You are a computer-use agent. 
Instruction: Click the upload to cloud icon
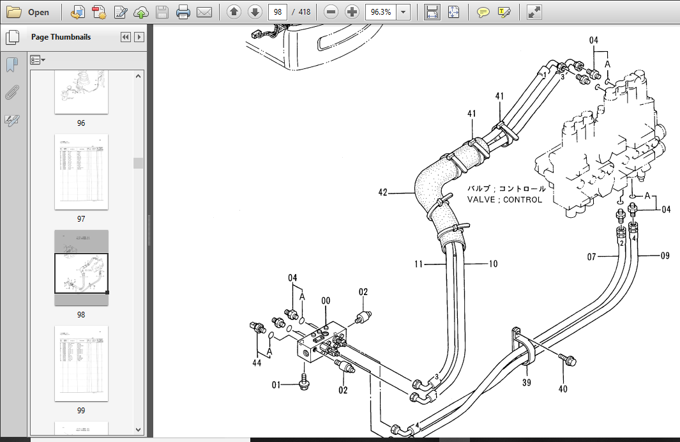point(141,12)
